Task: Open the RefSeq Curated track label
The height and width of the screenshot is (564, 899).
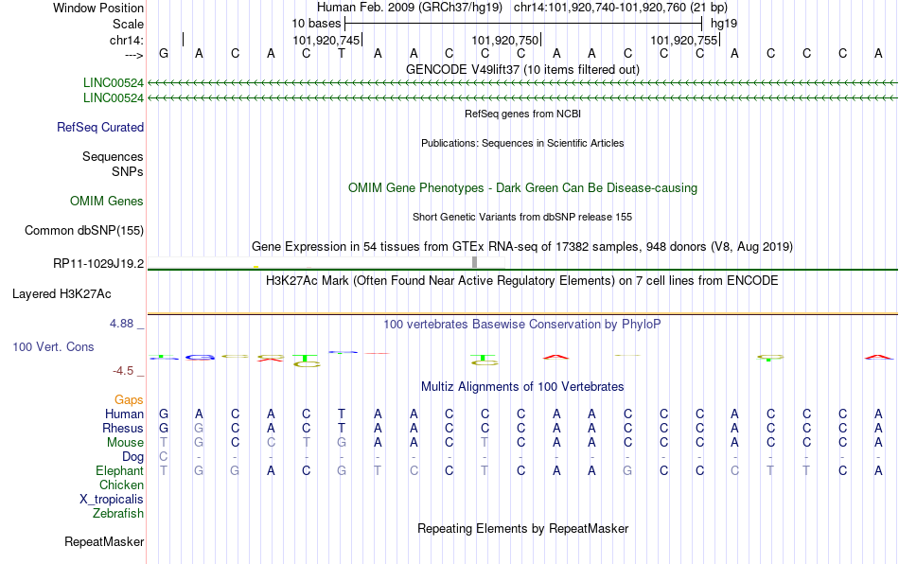Action: point(100,127)
